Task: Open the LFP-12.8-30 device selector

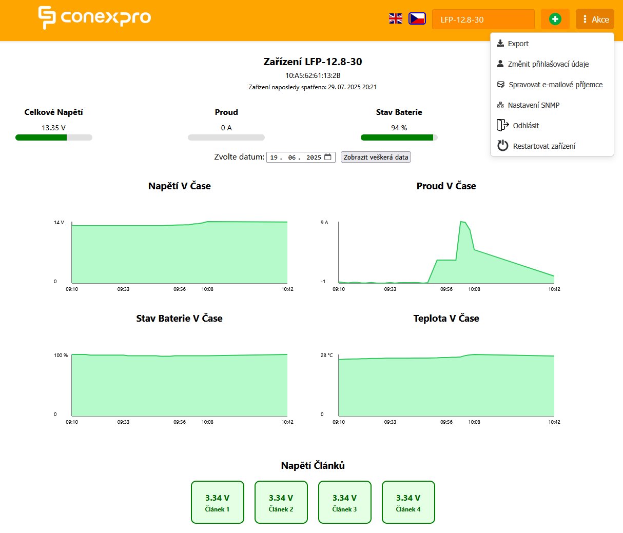Action: 483,19
